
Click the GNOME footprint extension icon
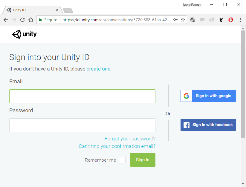tap(221, 20)
